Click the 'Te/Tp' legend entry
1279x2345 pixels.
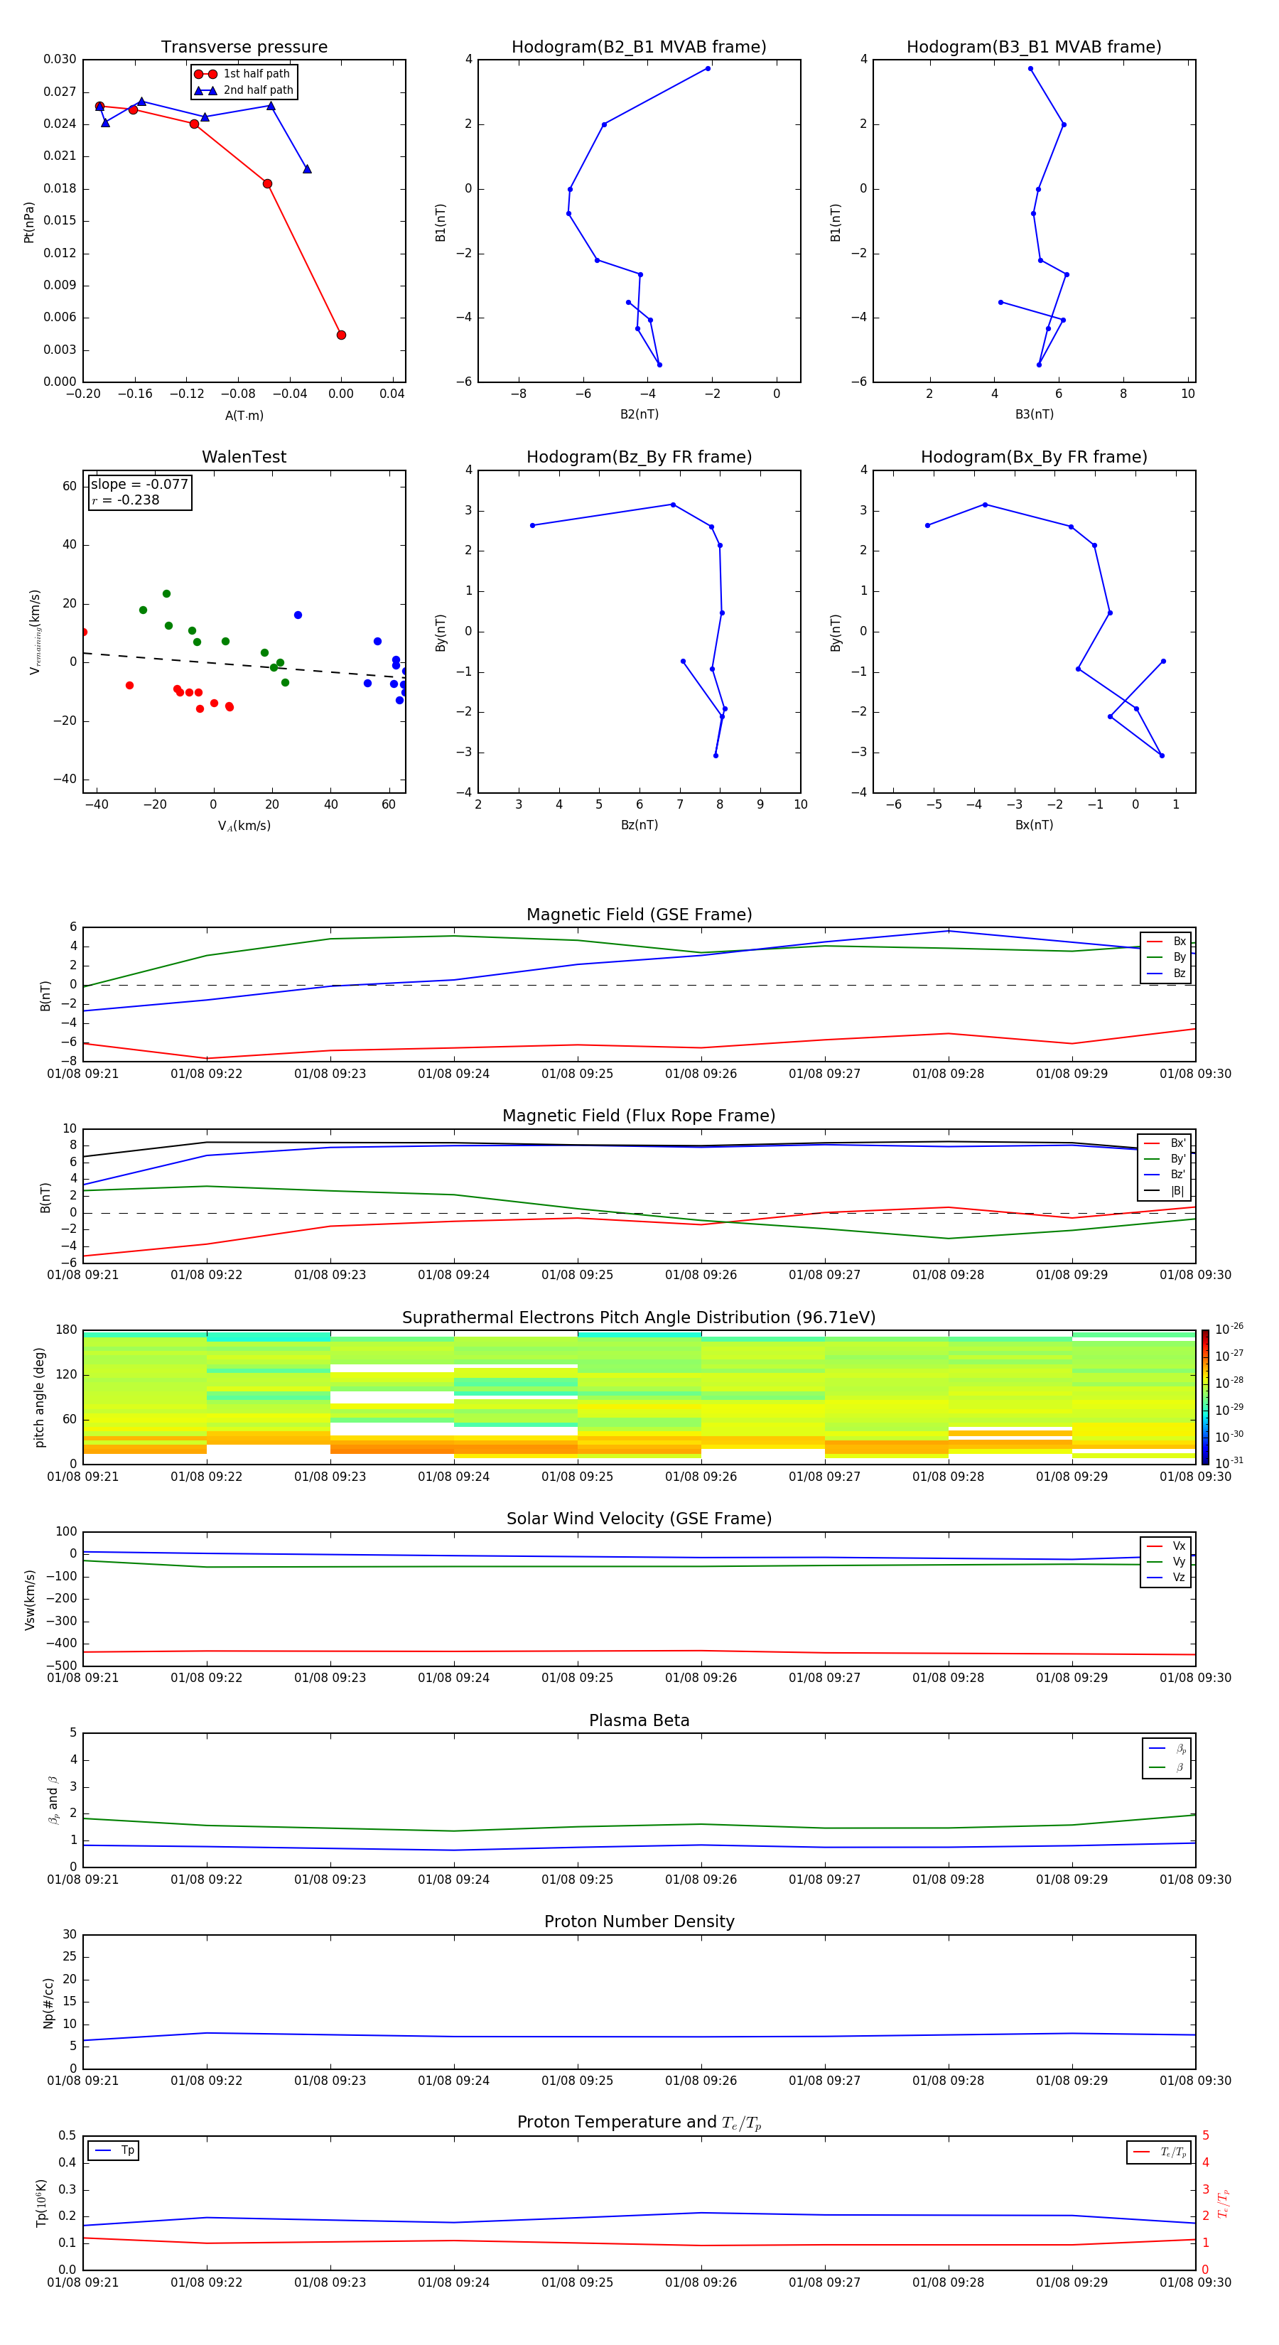(x=1160, y=2152)
